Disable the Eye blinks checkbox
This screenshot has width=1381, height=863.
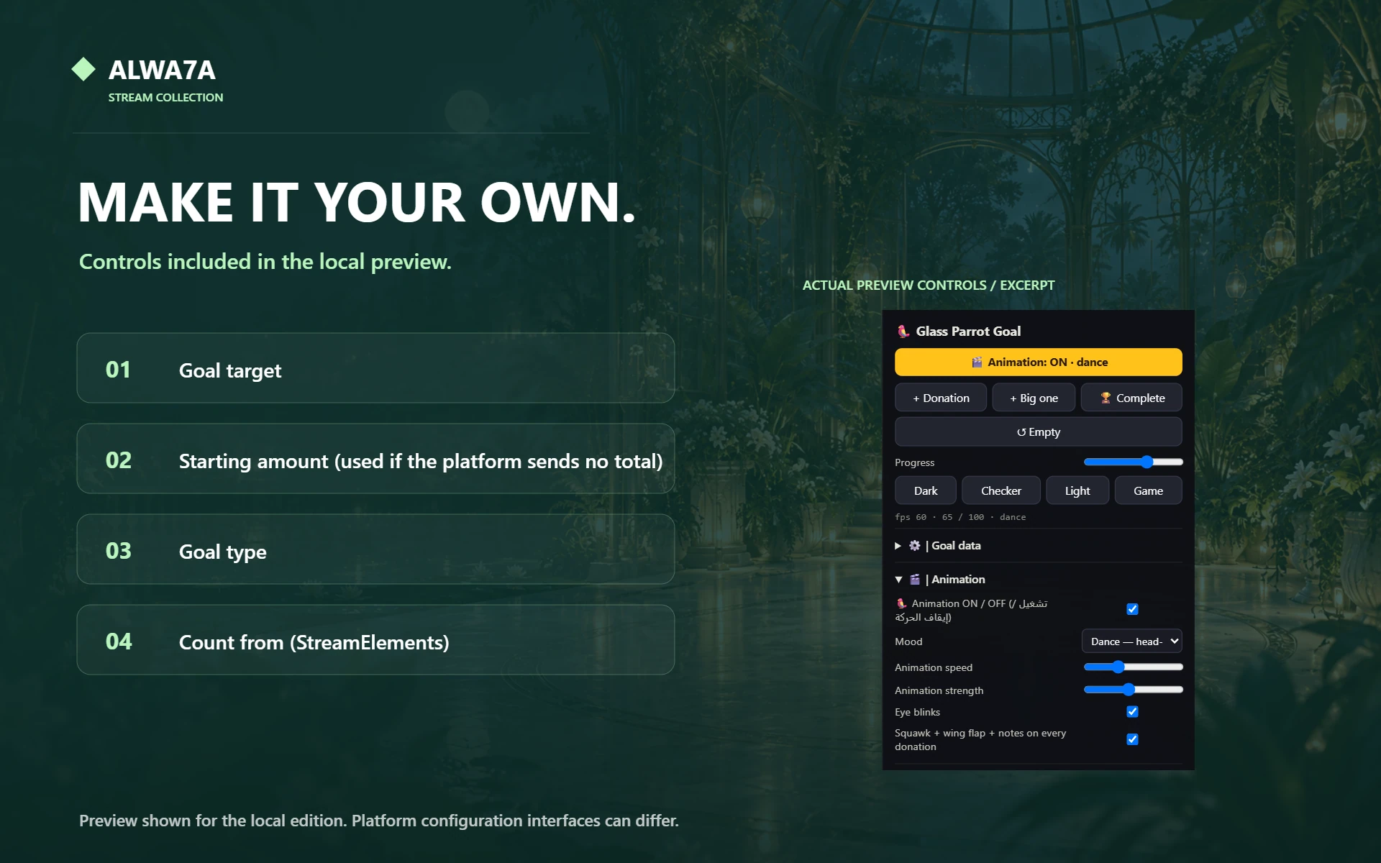point(1132,711)
